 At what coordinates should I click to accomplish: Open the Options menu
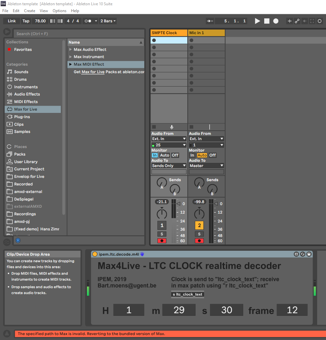59,11
